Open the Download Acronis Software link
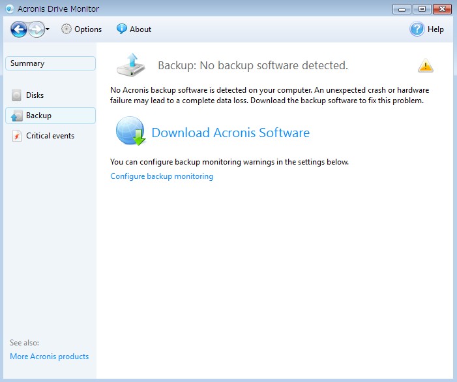The height and width of the screenshot is (382, 457). [x=231, y=133]
